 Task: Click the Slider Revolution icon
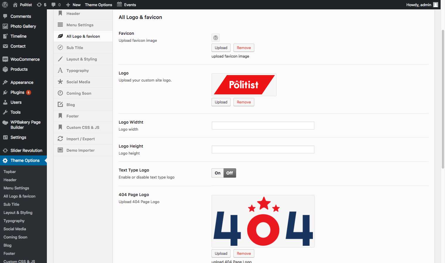[x=5, y=150]
